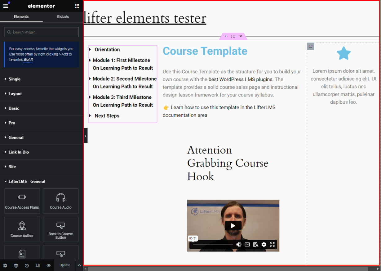Select the Back to Course Button widget
The height and width of the screenshot is (271, 381).
60,229
